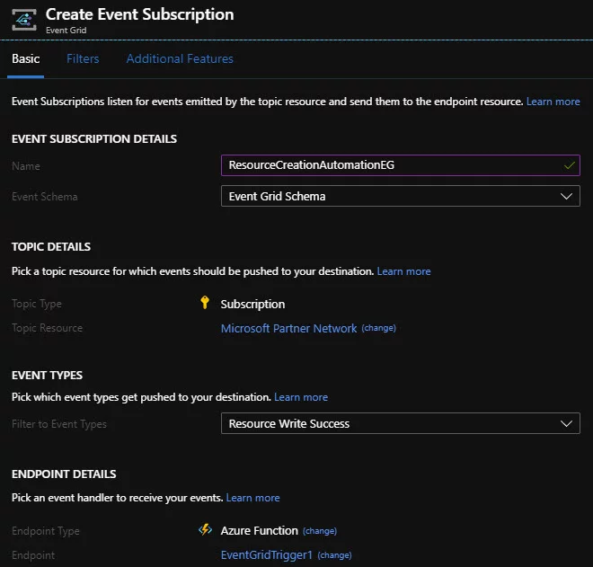This screenshot has height=567, width=593.
Task: Click the Name field label
Action: point(26,166)
